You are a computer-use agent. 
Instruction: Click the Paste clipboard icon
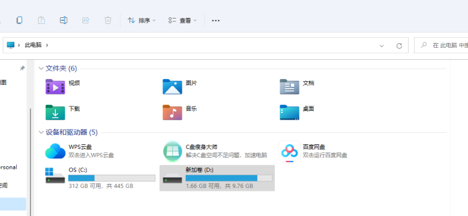(x=41, y=20)
